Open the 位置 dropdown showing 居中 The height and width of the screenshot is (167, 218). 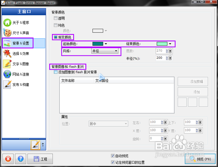pyautogui.click(x=108, y=124)
